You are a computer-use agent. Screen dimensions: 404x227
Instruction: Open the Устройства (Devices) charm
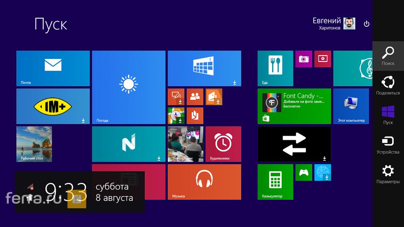coord(388,145)
